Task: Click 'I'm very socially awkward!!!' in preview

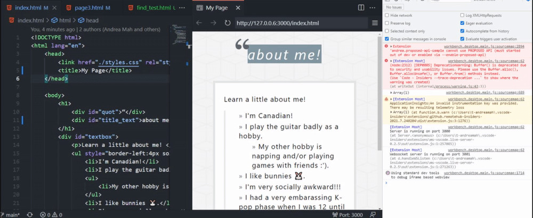Action: 293,187
